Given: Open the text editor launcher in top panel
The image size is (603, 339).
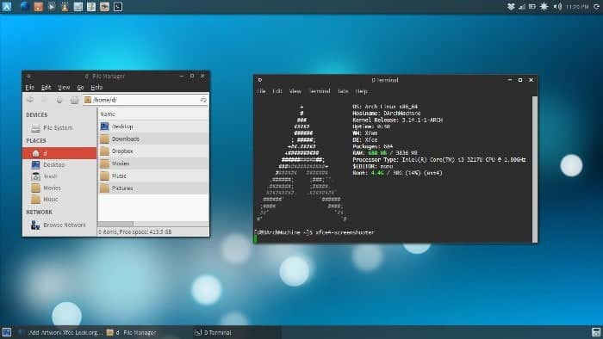Looking at the screenshot, I should tap(91, 7).
